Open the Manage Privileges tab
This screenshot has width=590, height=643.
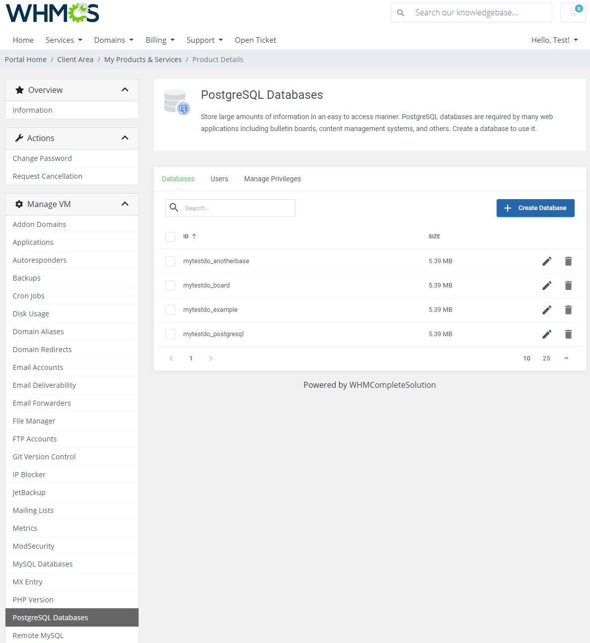(x=272, y=179)
